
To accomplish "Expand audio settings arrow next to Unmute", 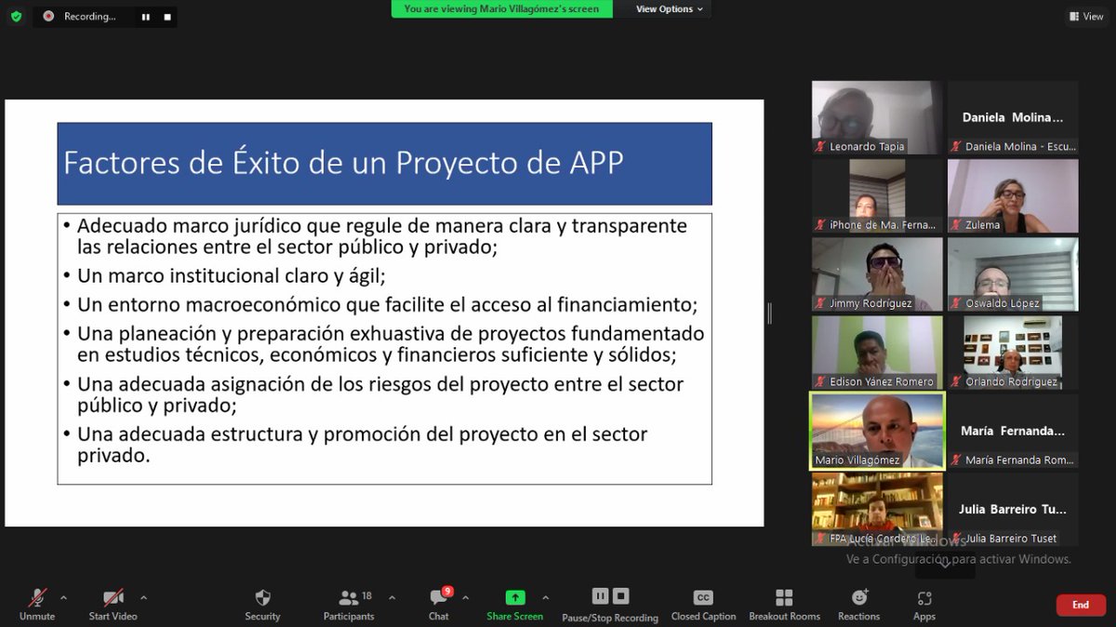I will pyautogui.click(x=63, y=597).
